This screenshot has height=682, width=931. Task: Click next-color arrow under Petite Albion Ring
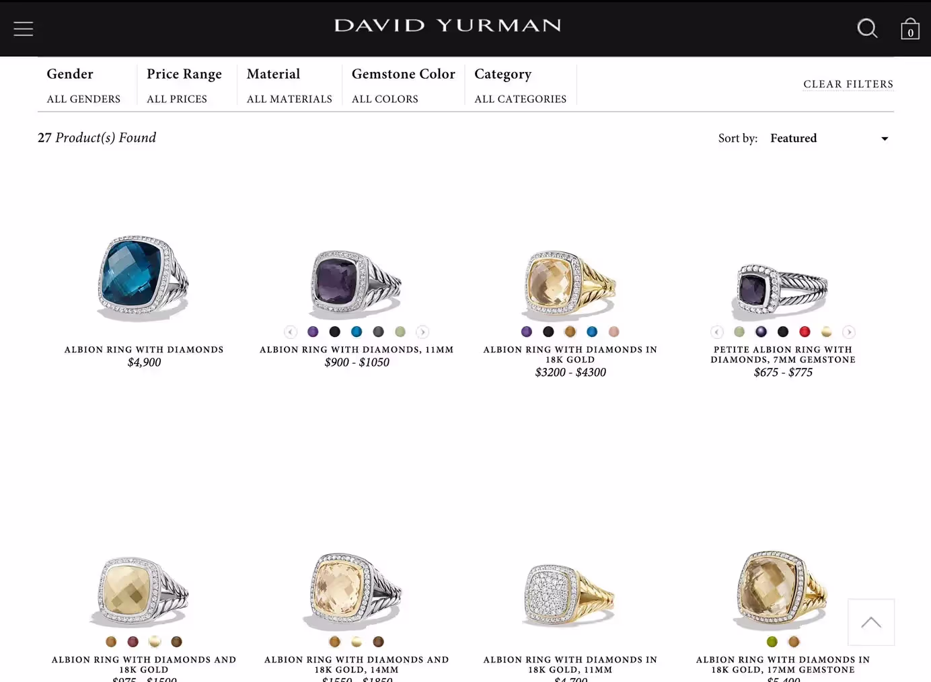point(849,332)
